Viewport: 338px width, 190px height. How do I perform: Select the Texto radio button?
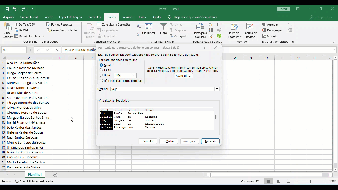coord(101,70)
